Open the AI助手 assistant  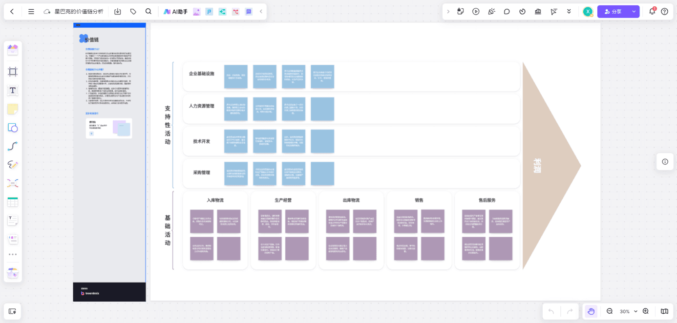pos(175,12)
